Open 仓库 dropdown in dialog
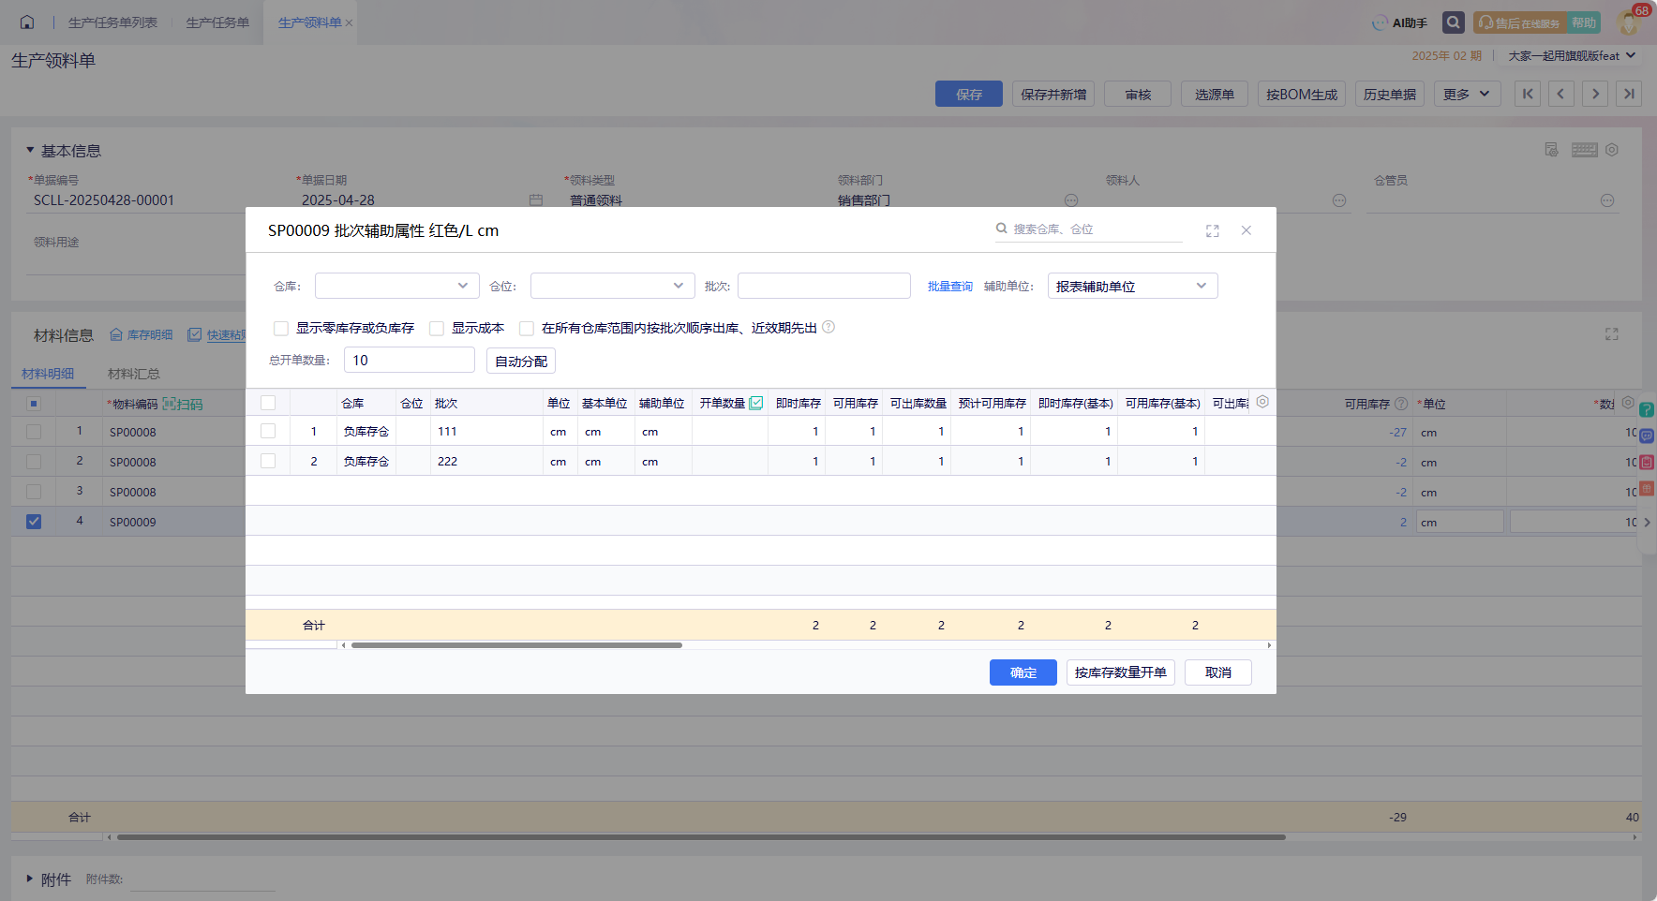 click(x=397, y=286)
